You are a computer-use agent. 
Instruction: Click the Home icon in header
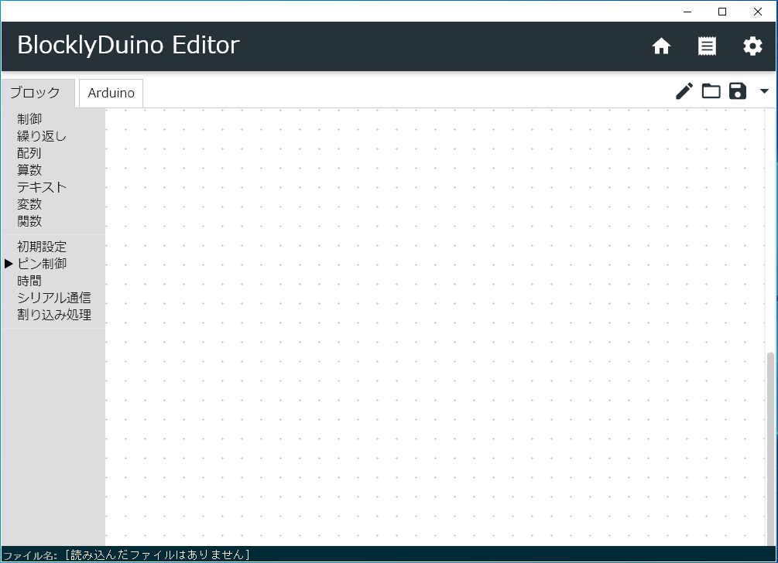(x=661, y=46)
